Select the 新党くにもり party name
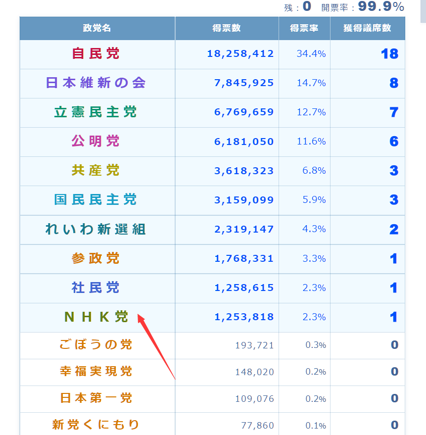This screenshot has height=435, width=426. [95, 425]
